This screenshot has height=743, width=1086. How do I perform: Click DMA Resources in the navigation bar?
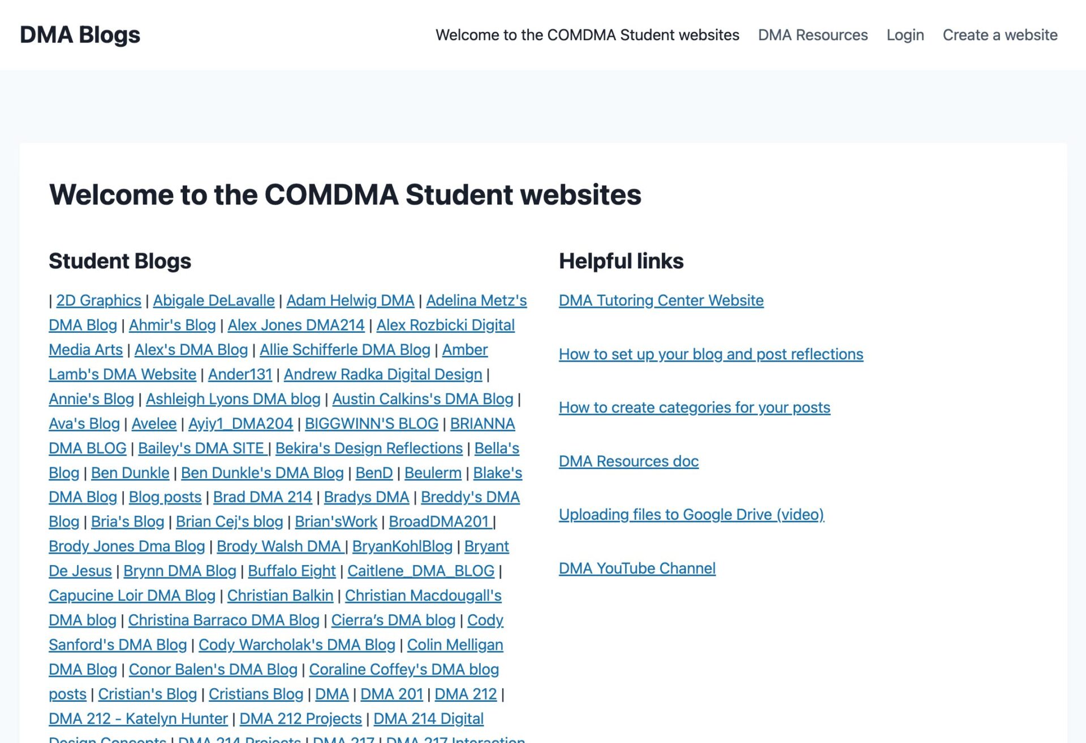coord(813,35)
